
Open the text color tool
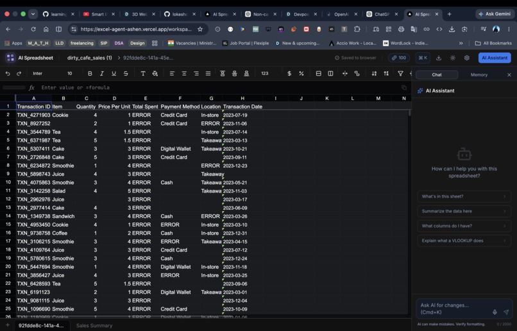tap(143, 74)
